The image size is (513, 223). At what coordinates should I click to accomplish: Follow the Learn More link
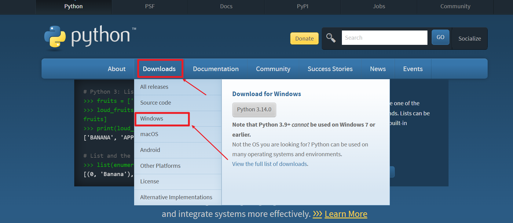point(346,214)
